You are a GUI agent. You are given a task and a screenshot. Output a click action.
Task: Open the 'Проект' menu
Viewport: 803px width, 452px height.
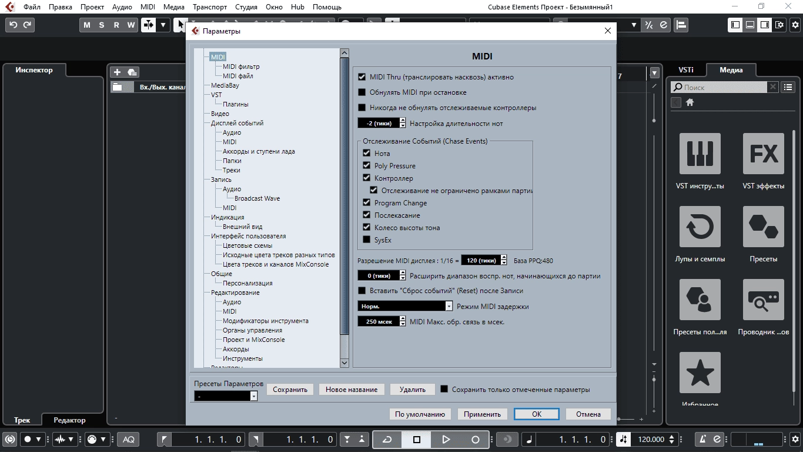pyautogui.click(x=92, y=7)
